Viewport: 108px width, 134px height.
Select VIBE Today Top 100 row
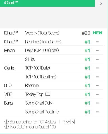pos(54,94)
